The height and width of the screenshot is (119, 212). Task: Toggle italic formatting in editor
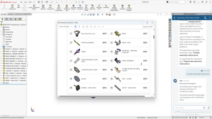click(79, 27)
